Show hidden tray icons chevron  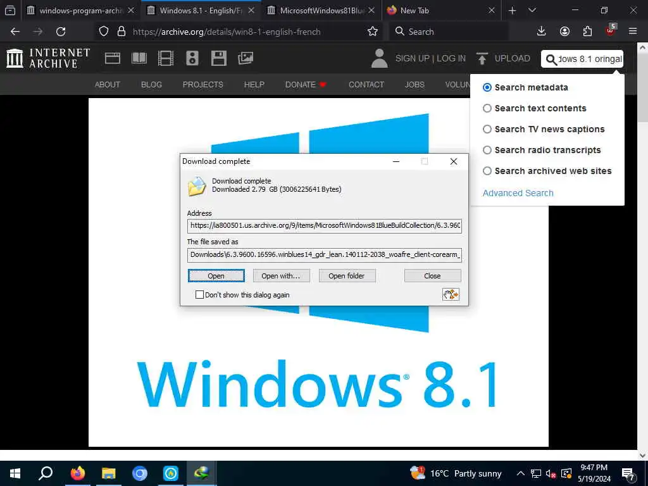click(521, 473)
